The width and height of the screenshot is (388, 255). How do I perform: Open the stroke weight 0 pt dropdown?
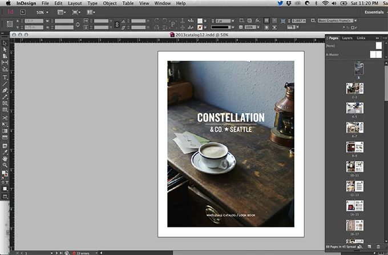click(233, 21)
